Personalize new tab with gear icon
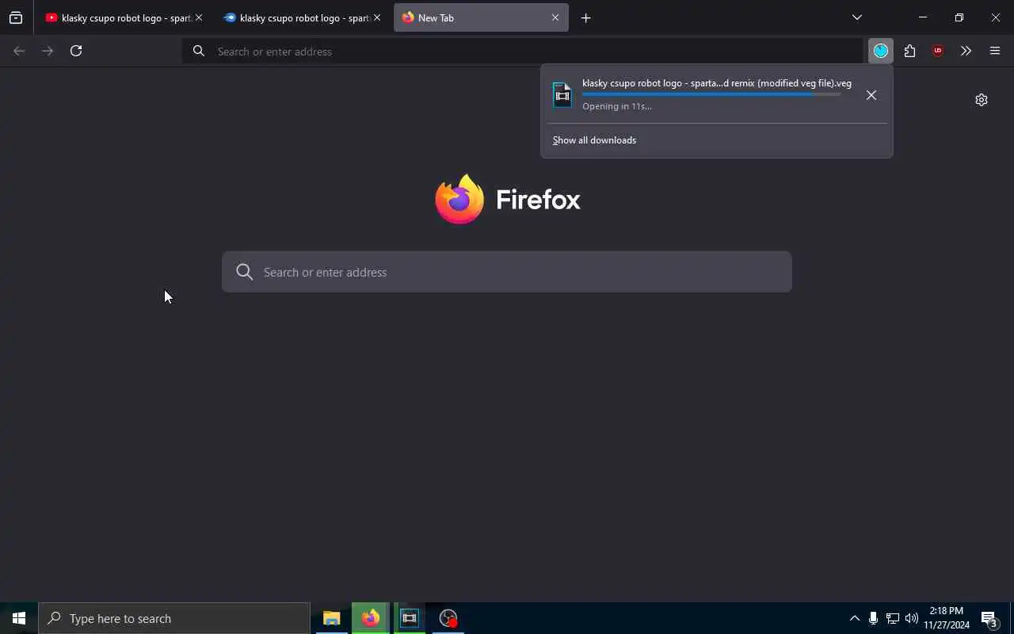The image size is (1014, 634). pyautogui.click(x=982, y=100)
